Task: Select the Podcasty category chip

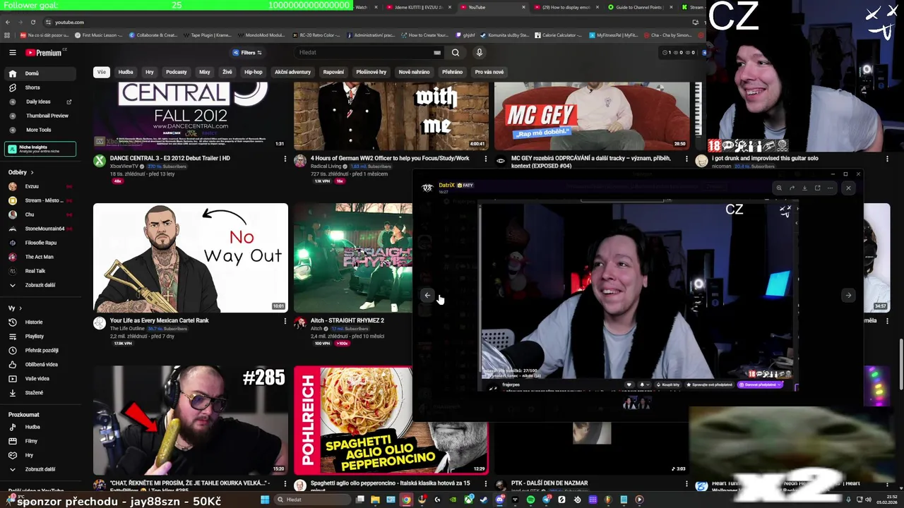Action: point(177,72)
